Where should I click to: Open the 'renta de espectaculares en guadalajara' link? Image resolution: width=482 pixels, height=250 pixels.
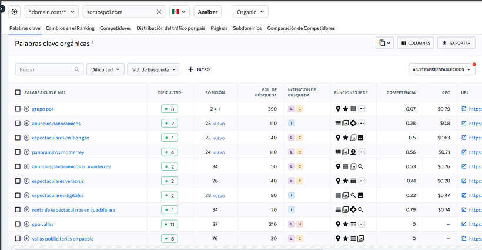[74, 210]
